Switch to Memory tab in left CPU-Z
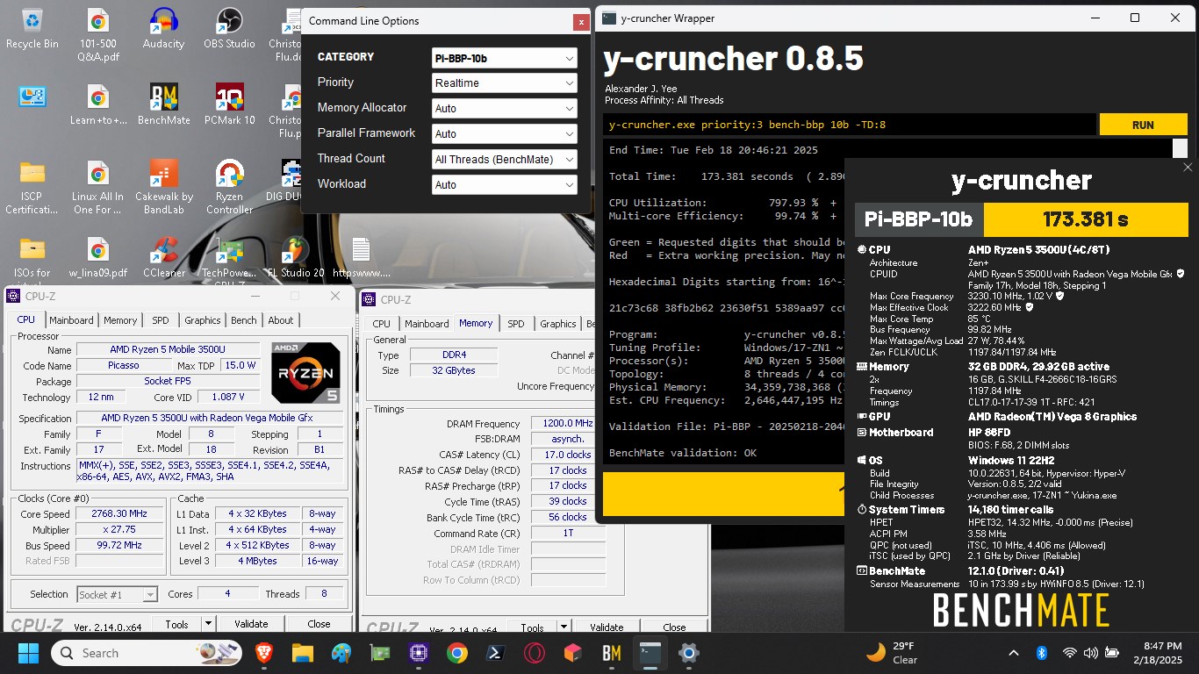1199x674 pixels. tap(120, 320)
